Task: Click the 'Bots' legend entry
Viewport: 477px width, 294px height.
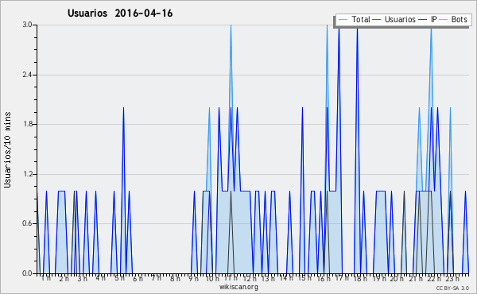Action: click(459, 19)
